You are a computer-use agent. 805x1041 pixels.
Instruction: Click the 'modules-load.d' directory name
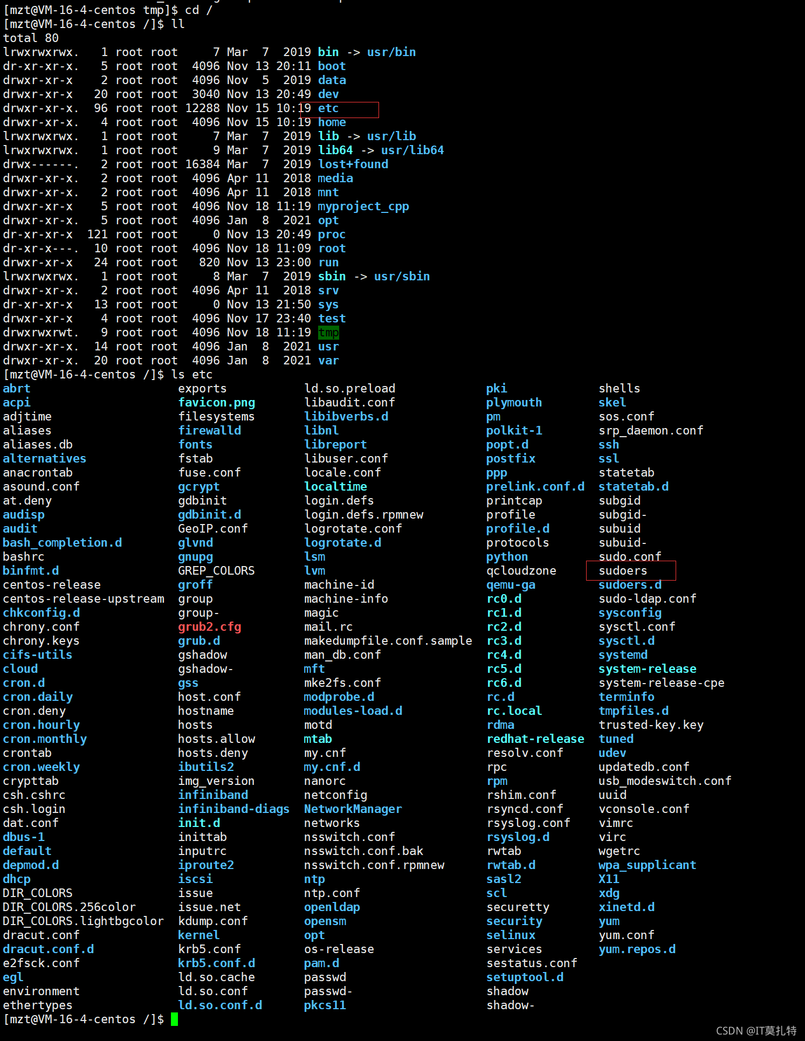click(353, 711)
